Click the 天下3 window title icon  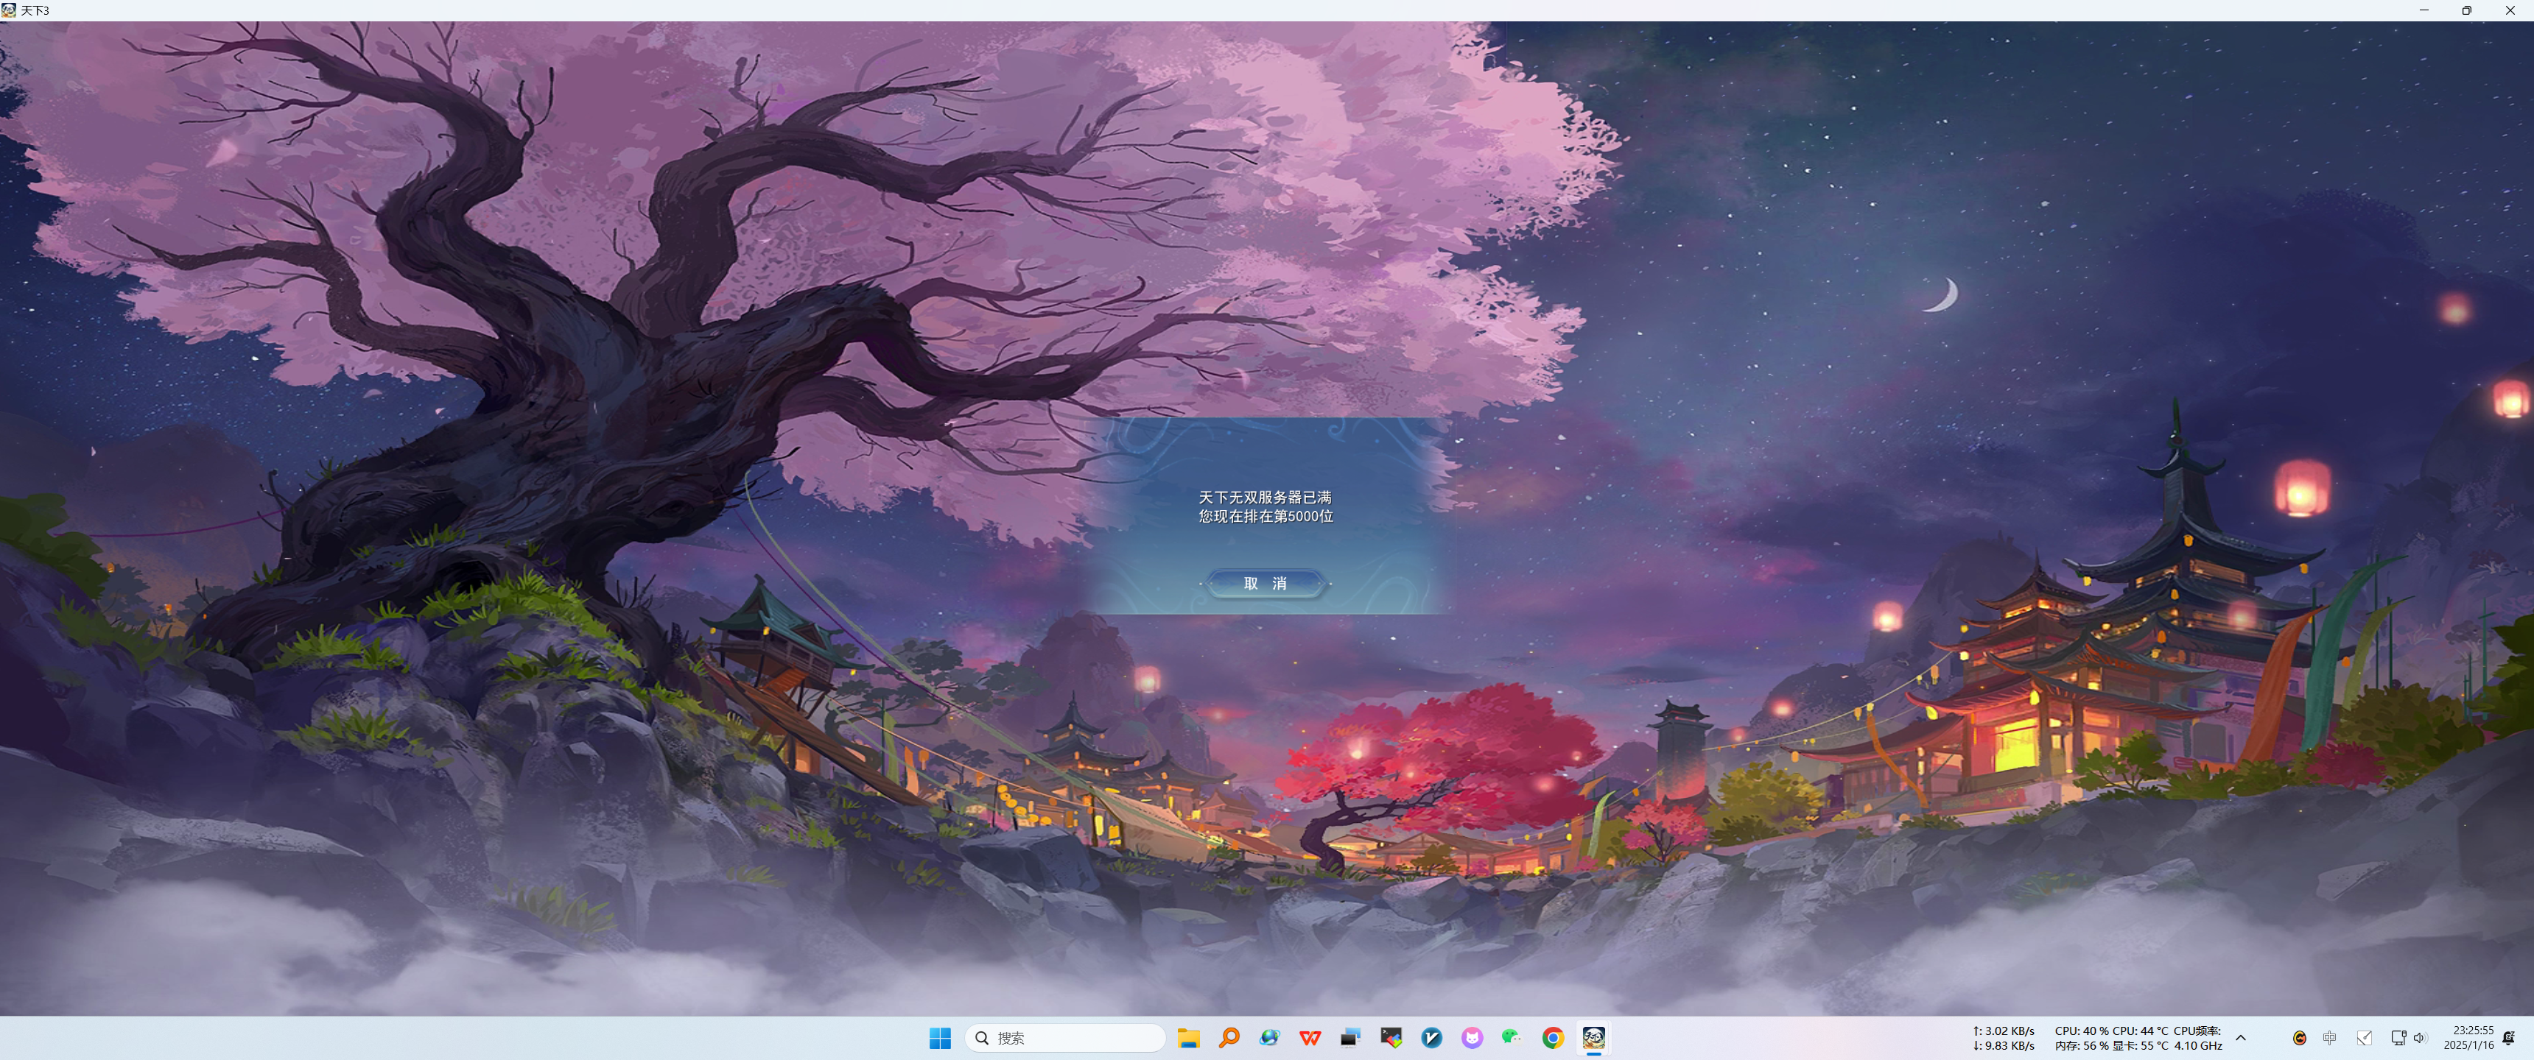point(9,10)
